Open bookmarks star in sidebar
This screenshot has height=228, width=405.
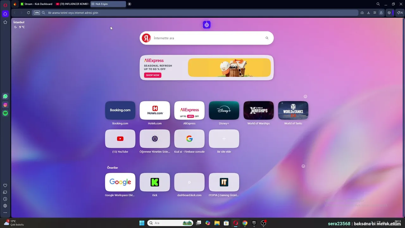pyautogui.click(x=5, y=22)
